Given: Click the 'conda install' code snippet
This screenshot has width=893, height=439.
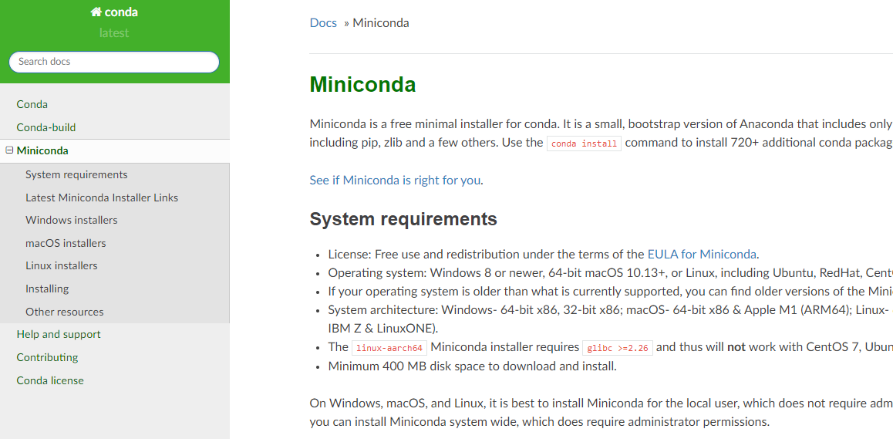Looking at the screenshot, I should tap(585, 144).
